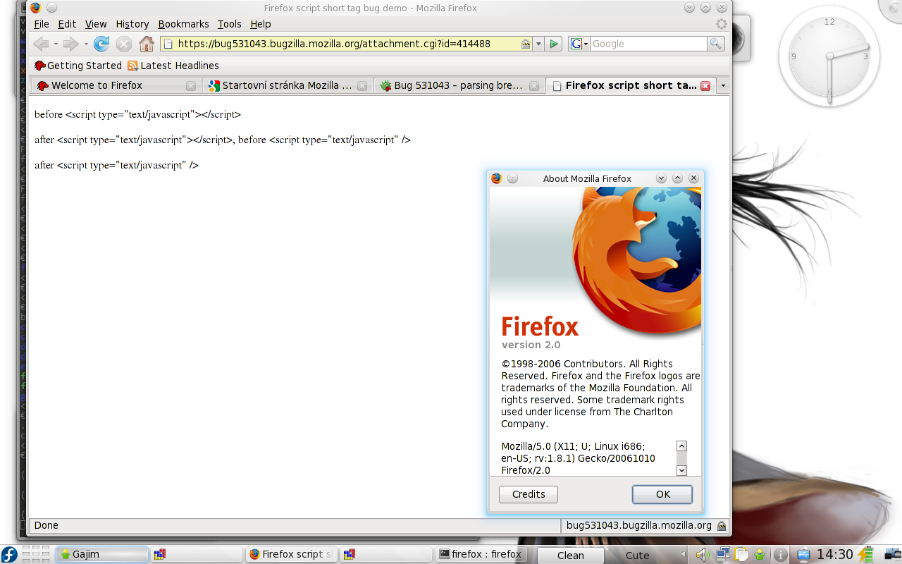Close the Welcome to Firefox tab
The image size is (902, 564).
coord(191,86)
